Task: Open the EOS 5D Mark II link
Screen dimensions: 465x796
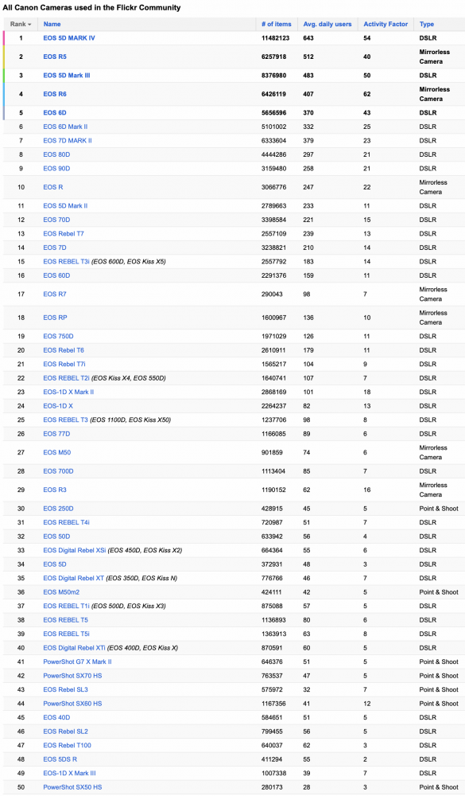Action: tap(65, 206)
